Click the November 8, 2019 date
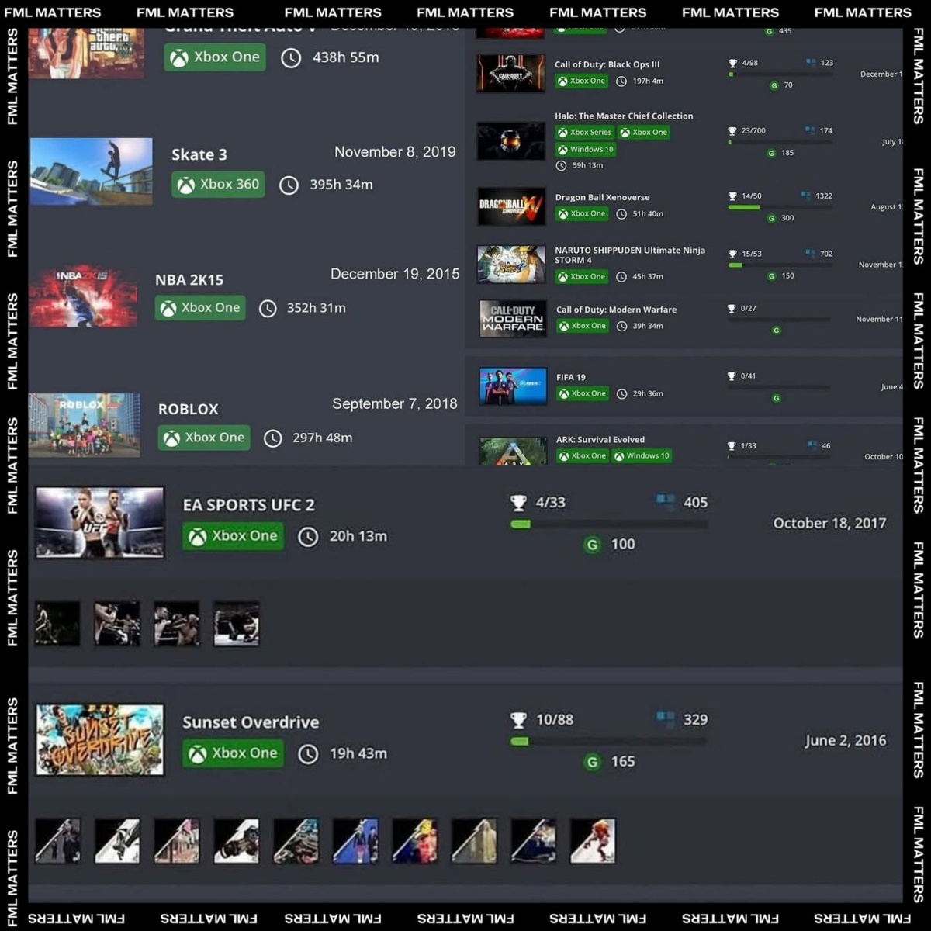 pyautogui.click(x=395, y=152)
